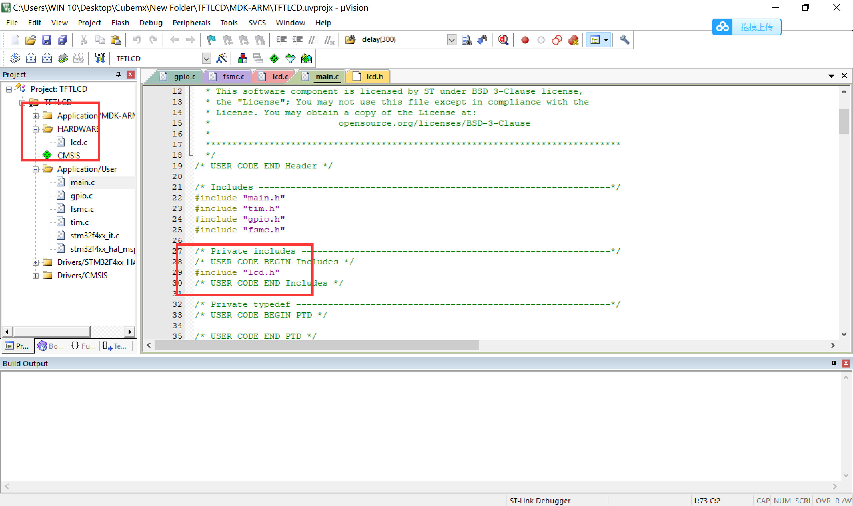Pin the Build Output panel

pos(834,363)
